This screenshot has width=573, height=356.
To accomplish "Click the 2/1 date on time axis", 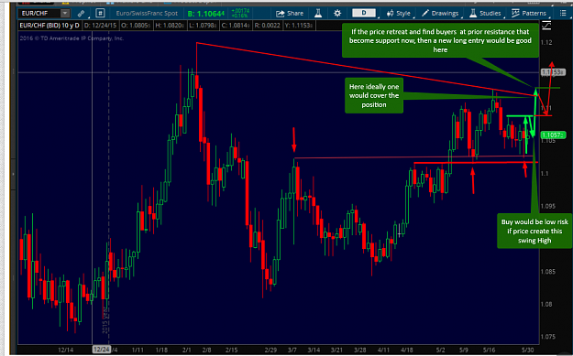I will tap(187, 350).
